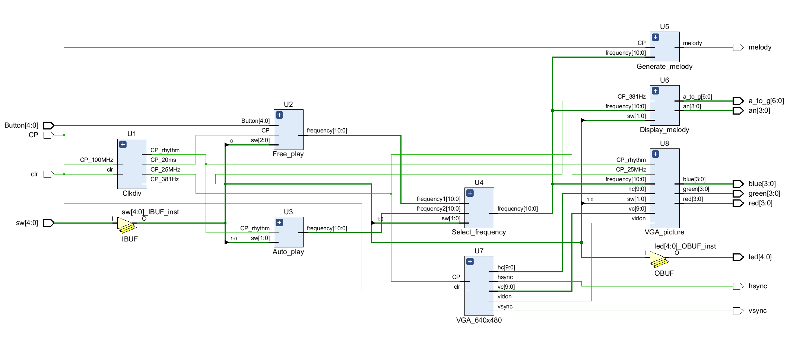
Task: Select the hsync pin on VGA_640x480
Action: pyautogui.click(x=505, y=277)
